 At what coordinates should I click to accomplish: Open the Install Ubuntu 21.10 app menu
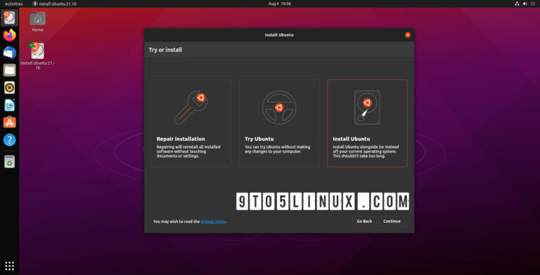point(54,4)
